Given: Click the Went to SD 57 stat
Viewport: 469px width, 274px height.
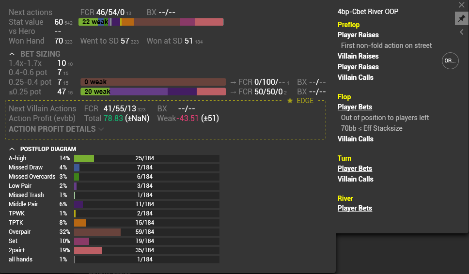Looking at the screenshot, I should point(109,41).
